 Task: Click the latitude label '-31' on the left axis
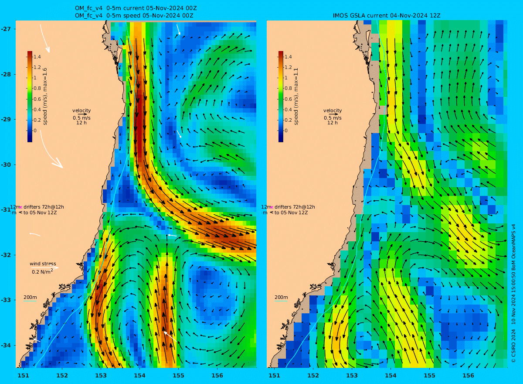tap(6, 210)
